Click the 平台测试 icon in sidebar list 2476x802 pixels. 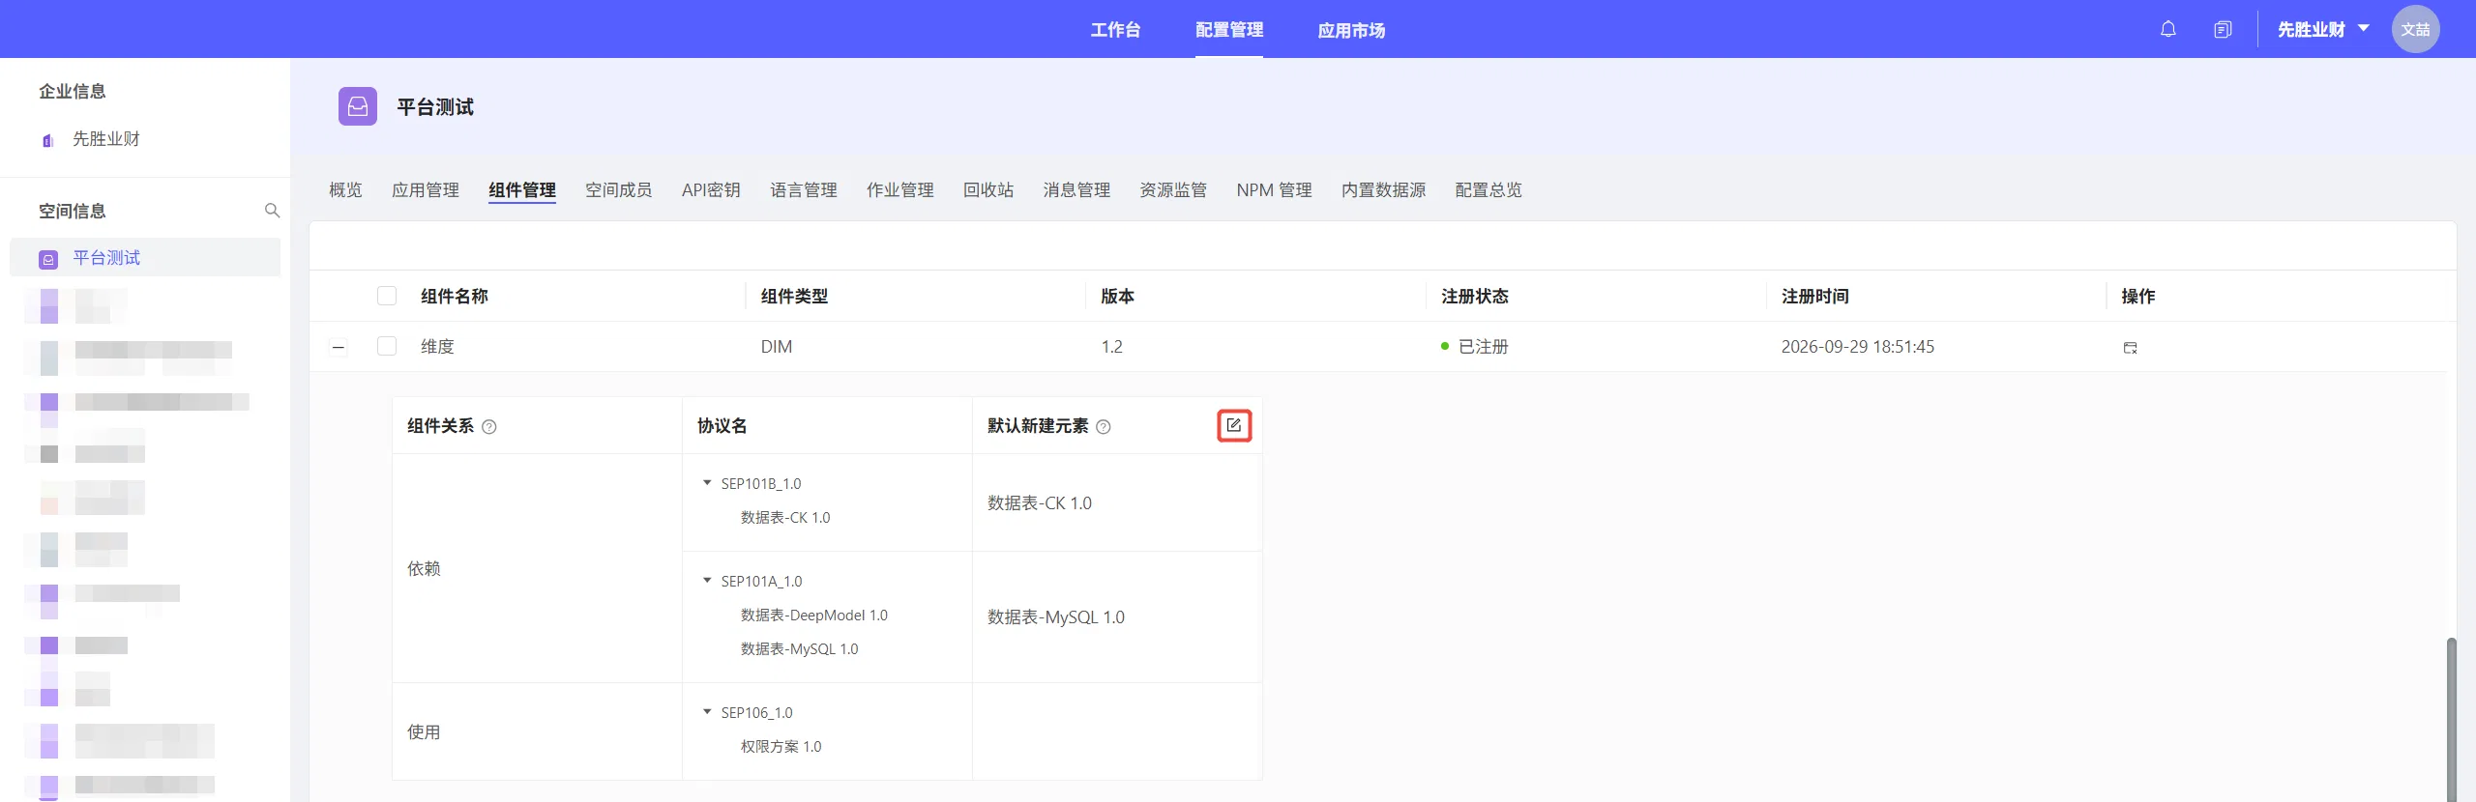pyautogui.click(x=48, y=259)
